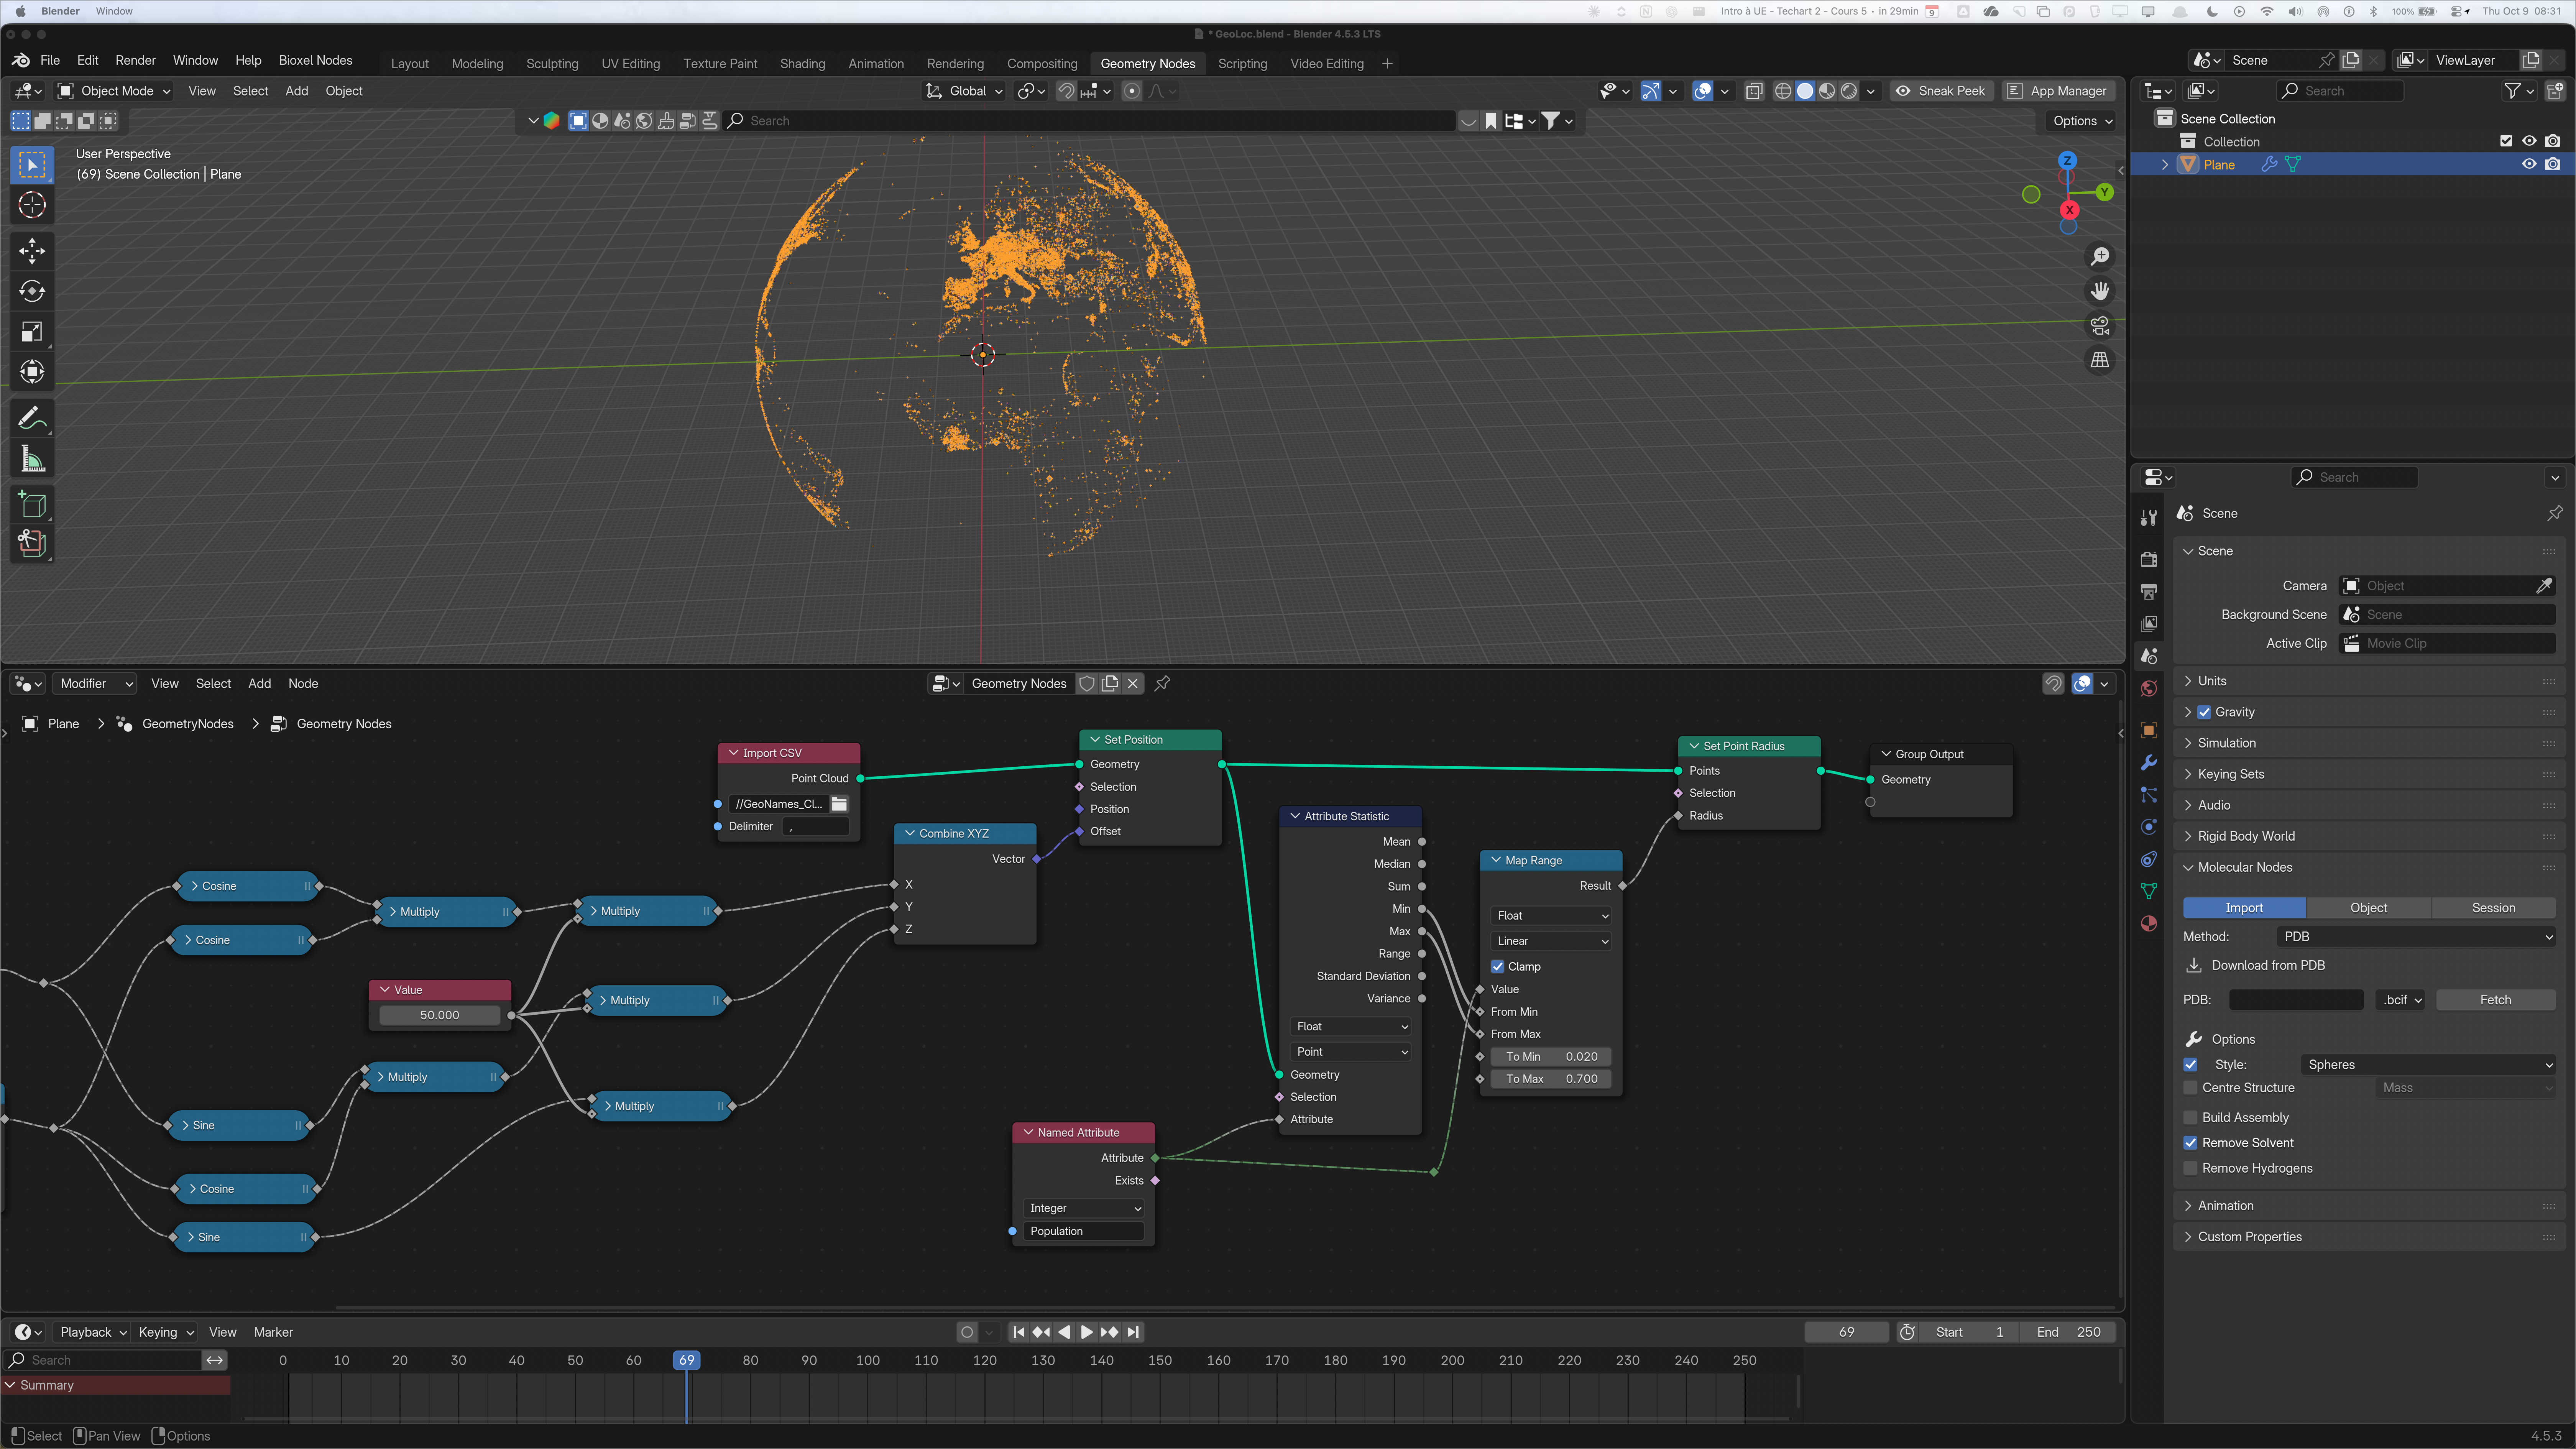Select the Add Cube tool
The height and width of the screenshot is (1449, 2576).
tap(32, 504)
